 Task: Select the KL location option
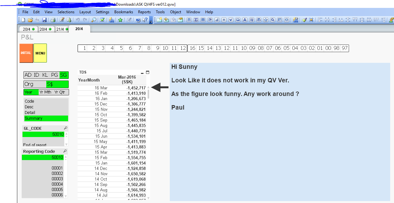[x=45, y=75]
